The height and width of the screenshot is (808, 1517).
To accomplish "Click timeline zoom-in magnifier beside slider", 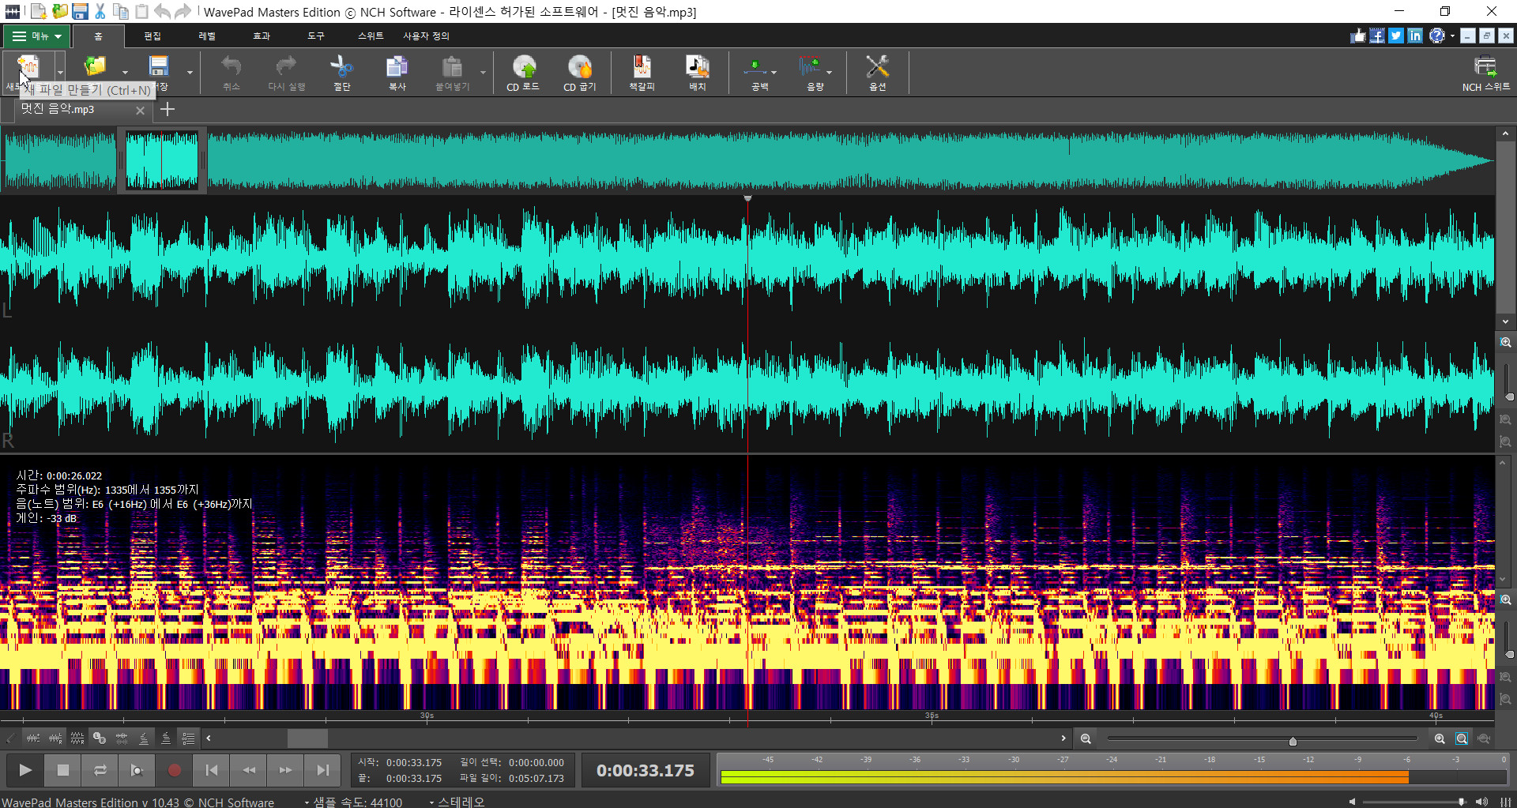I will [x=1440, y=738].
